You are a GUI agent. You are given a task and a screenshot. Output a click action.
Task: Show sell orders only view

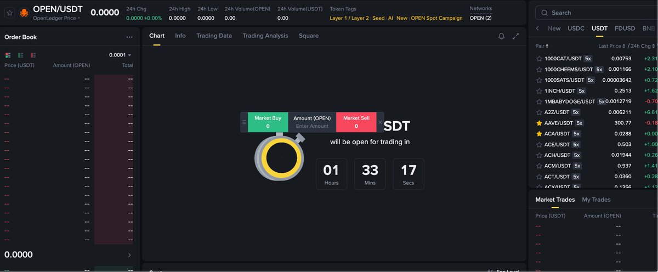pos(33,55)
